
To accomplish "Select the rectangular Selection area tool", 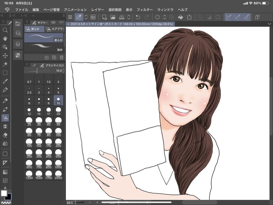I will tap(5, 73).
